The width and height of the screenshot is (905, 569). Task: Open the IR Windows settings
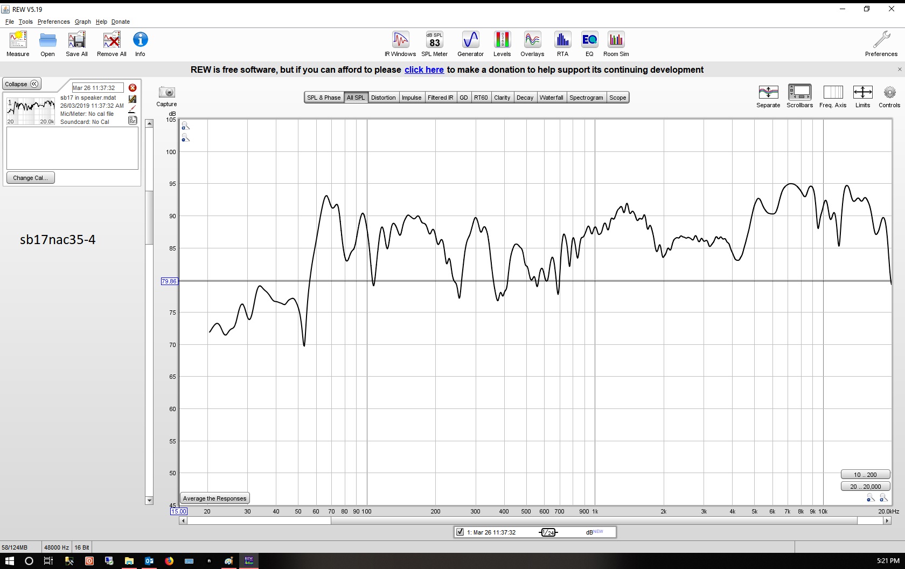tap(400, 44)
